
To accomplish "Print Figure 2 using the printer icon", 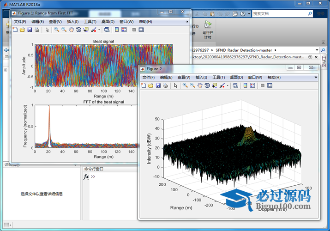I will click(165, 85).
